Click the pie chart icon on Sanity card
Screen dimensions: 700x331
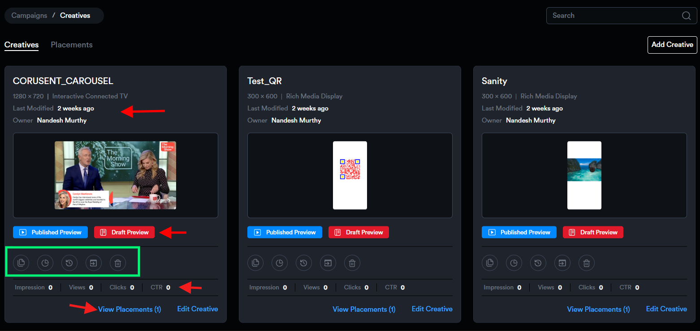tap(514, 263)
